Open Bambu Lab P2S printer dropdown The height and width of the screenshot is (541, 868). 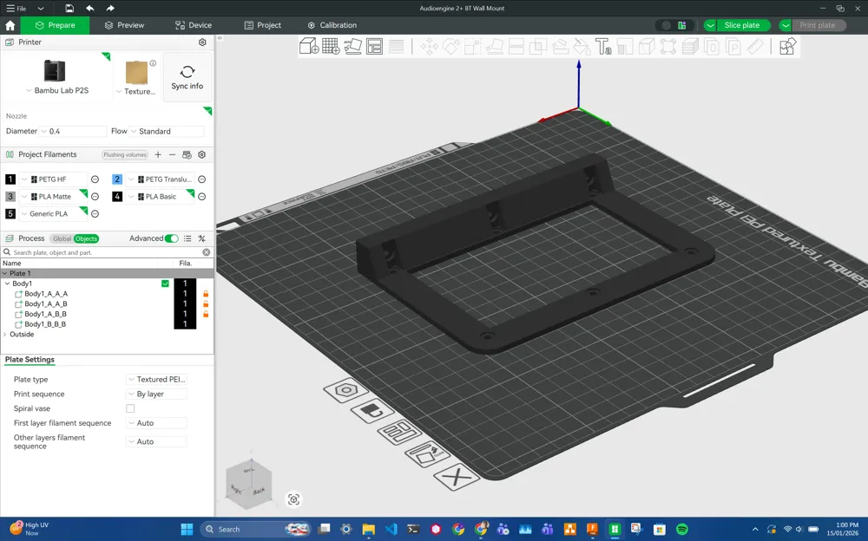click(56, 90)
